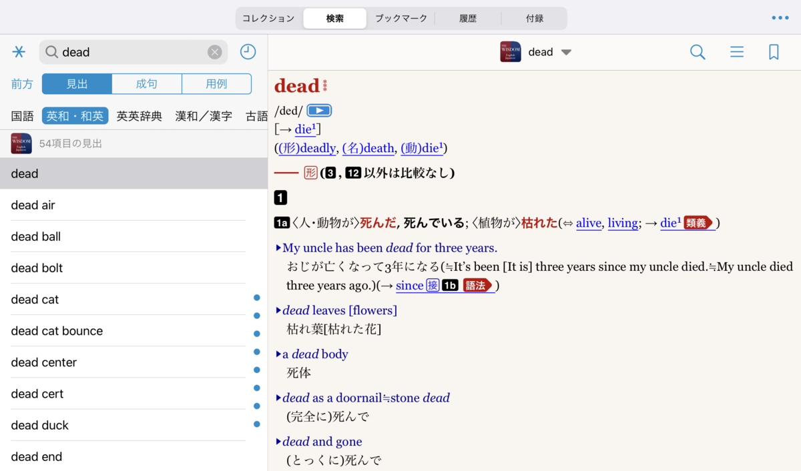Image resolution: width=801 pixels, height=471 pixels.
Task: Open search via magnifier icon in article pane
Action: click(x=698, y=51)
